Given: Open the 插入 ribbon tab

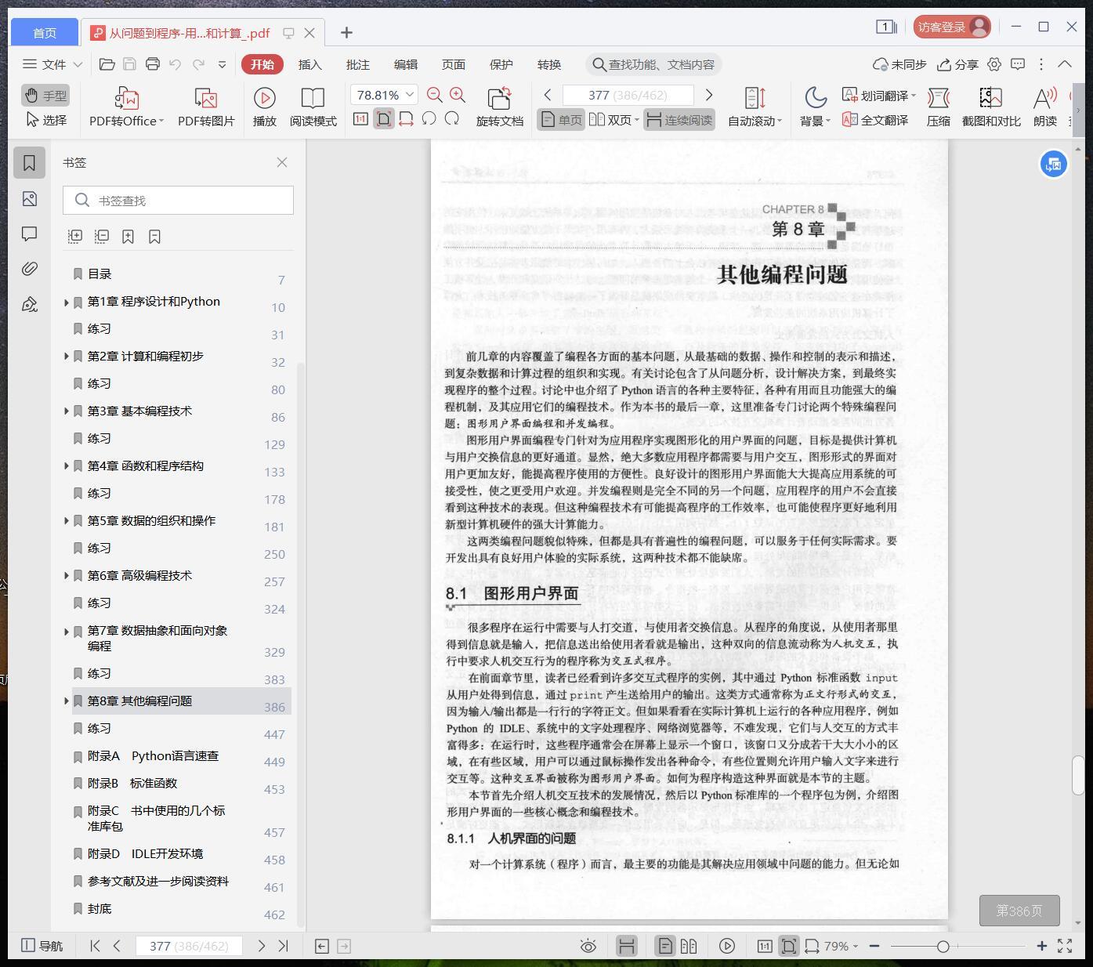Looking at the screenshot, I should [309, 64].
